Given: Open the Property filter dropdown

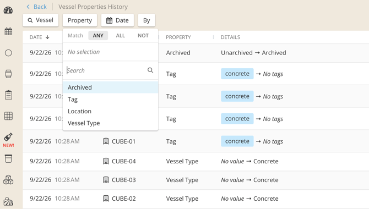Looking at the screenshot, I should 80,20.
